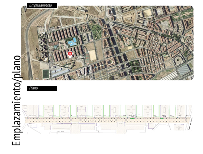The height and width of the screenshot is (154, 203).
Task: Click the red location pin marker
Action: click(x=70, y=54)
